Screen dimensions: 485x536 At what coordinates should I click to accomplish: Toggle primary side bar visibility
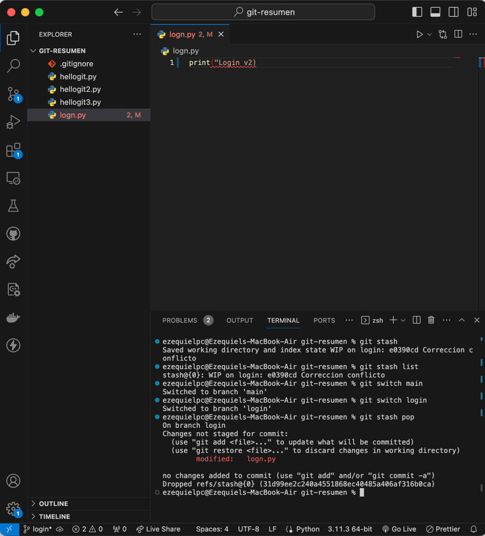417,12
